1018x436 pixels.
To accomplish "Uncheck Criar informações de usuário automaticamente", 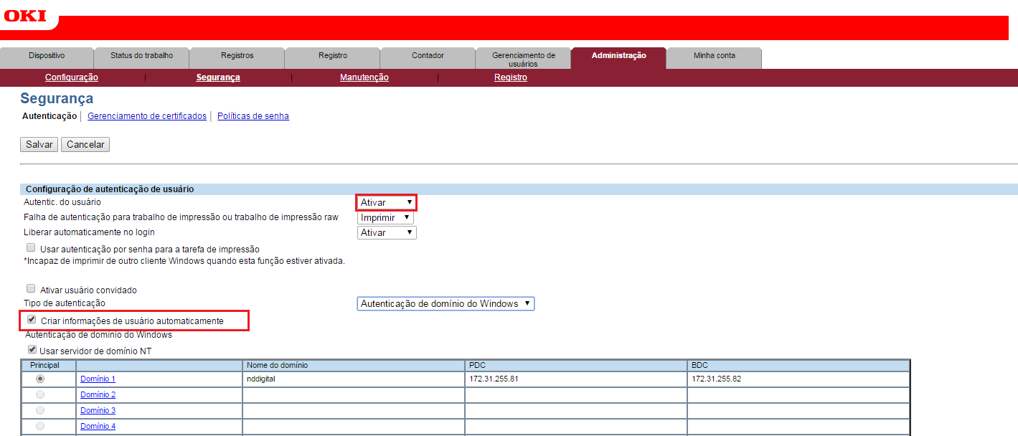I will pyautogui.click(x=32, y=320).
